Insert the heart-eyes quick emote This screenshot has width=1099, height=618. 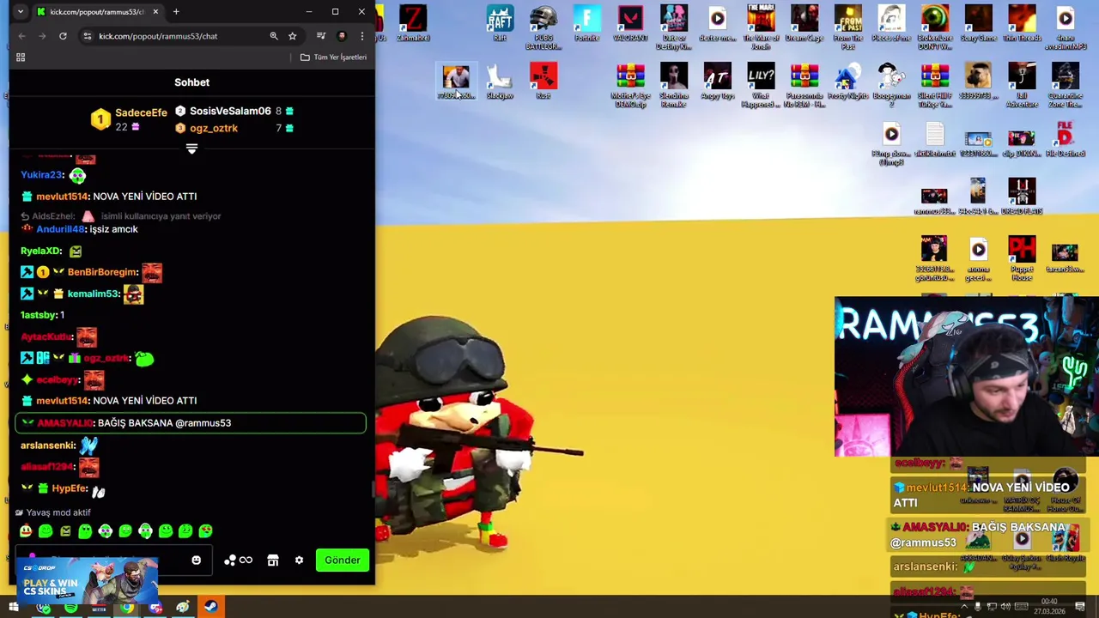point(205,531)
